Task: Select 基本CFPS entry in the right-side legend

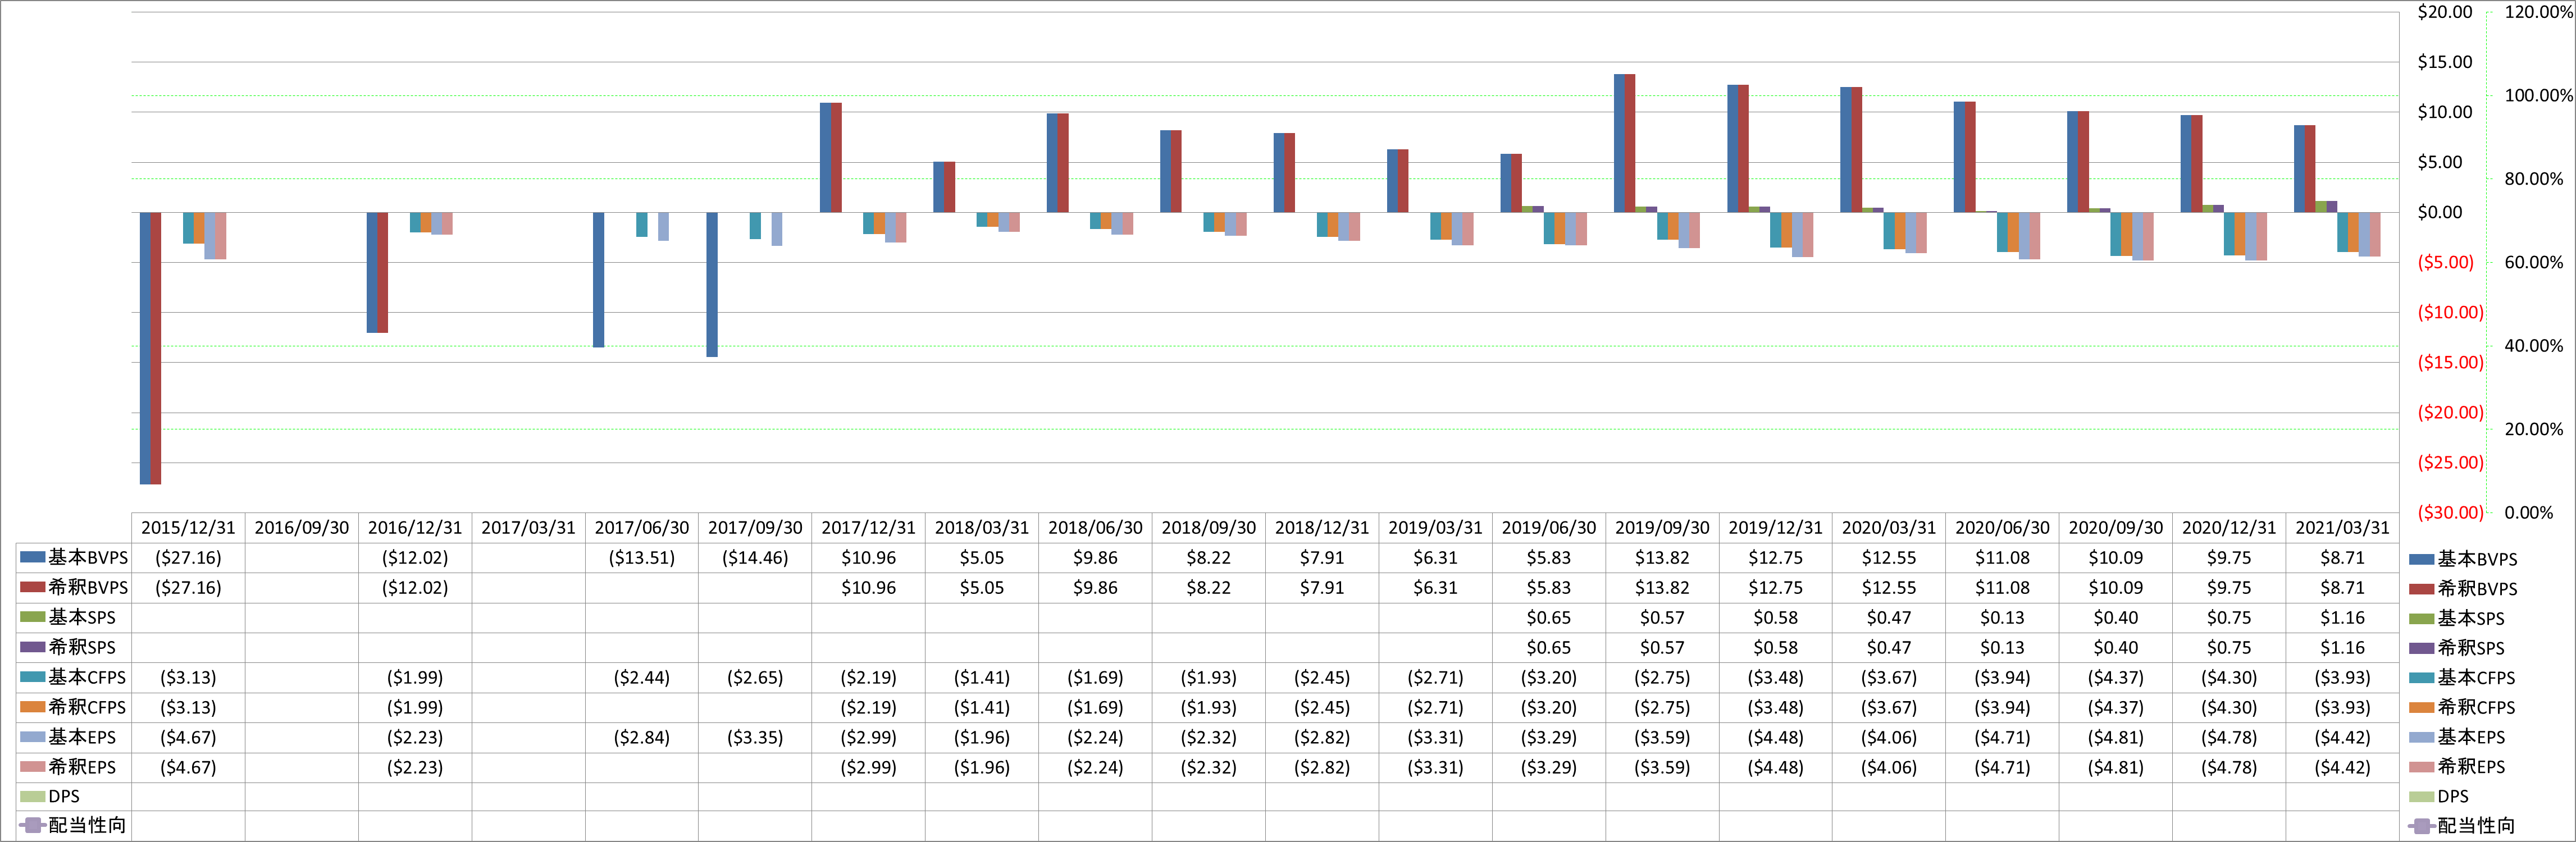Action: [x=2462, y=678]
